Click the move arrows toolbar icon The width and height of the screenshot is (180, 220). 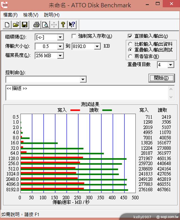pyautogui.click(x=54, y=25)
